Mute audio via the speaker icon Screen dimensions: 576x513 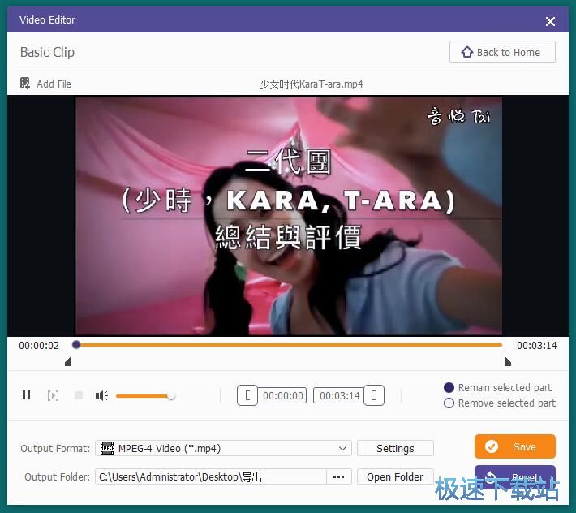[x=101, y=395]
